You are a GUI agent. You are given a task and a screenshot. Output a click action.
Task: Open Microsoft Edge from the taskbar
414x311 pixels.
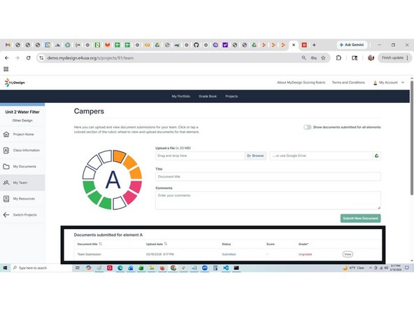click(x=120, y=268)
